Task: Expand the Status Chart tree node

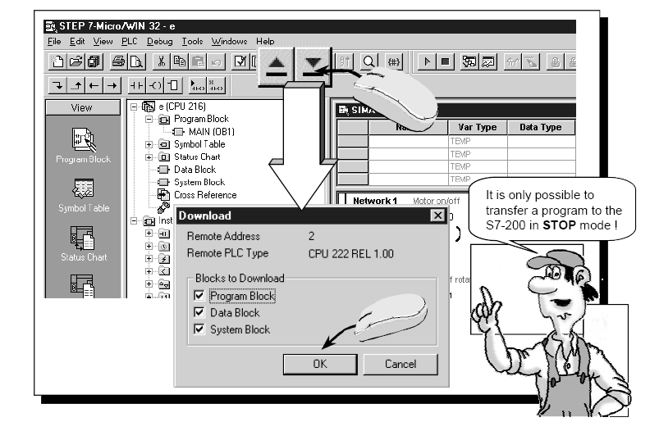Action: click(149, 157)
